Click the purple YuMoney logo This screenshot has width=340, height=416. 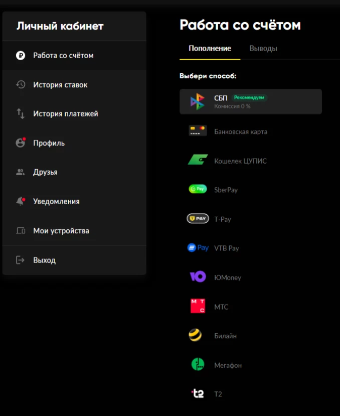(x=198, y=277)
